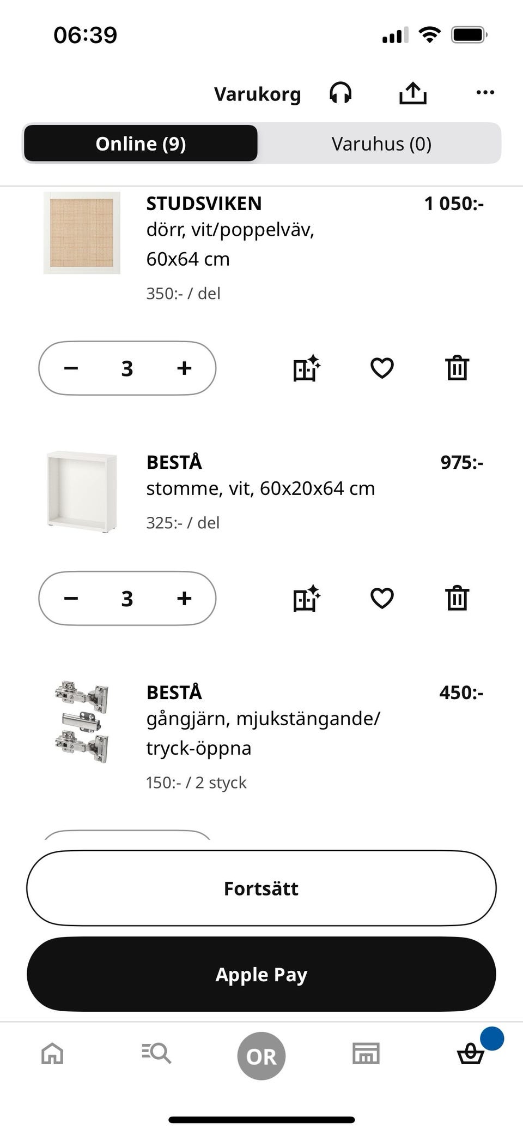Viewport: 523px width, 1134px height.
Task: Remove BESTÅ stomme with trash icon
Action: tap(457, 598)
